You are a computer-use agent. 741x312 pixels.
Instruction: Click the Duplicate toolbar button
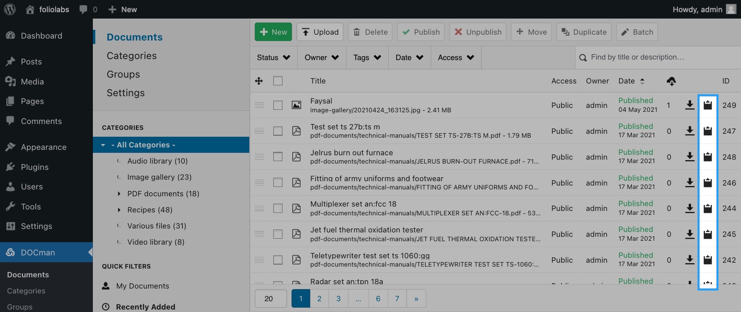pyautogui.click(x=584, y=32)
